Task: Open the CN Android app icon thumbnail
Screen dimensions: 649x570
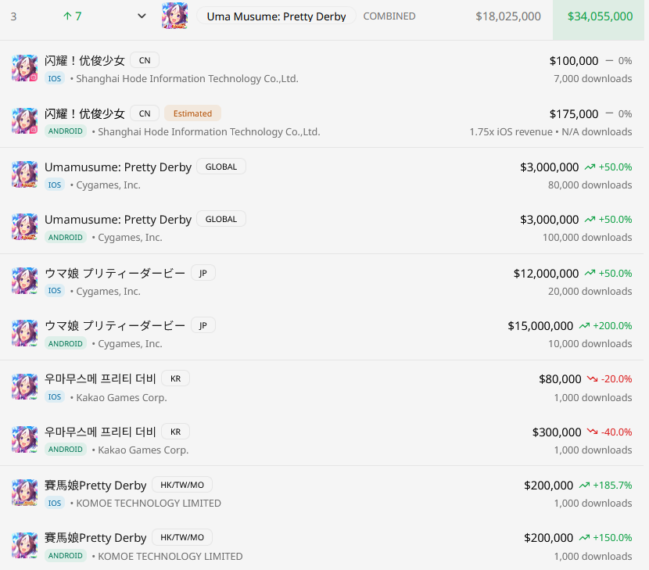Action: [25, 121]
